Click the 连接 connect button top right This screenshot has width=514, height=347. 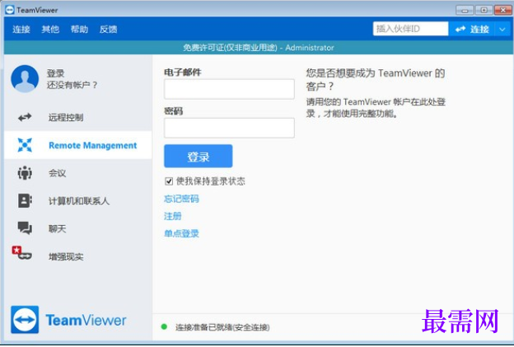[472, 29]
